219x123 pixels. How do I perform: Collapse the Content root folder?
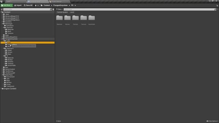pos(1,12)
